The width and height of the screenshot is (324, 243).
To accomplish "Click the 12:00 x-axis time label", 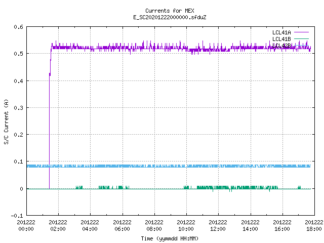I will (x=218, y=229).
